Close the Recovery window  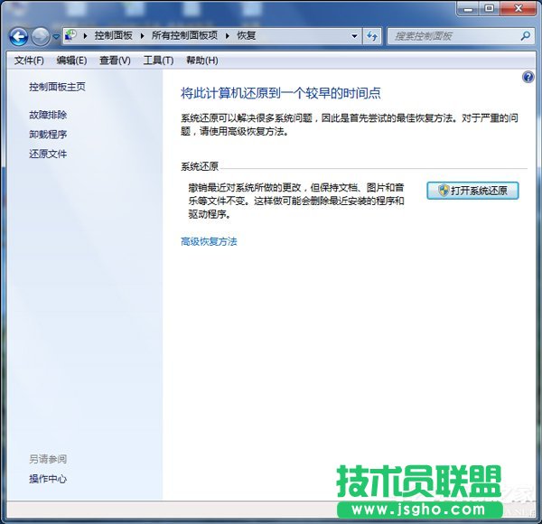click(519, 9)
